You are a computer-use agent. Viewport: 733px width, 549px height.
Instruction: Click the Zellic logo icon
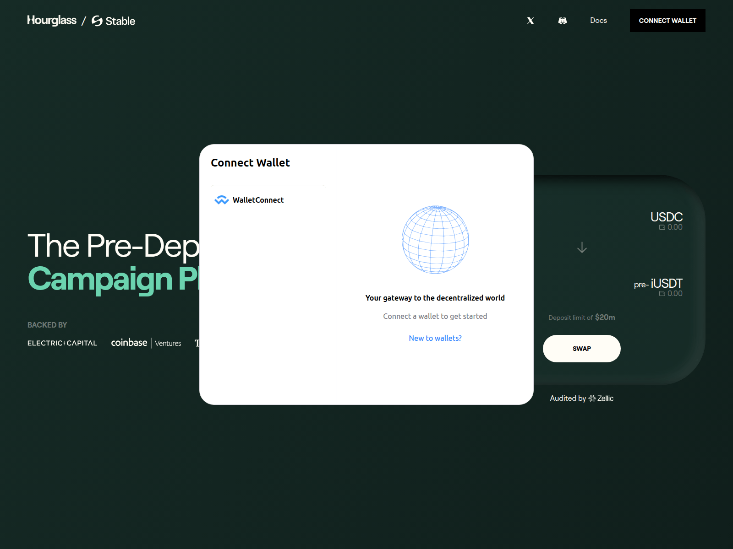click(x=592, y=398)
